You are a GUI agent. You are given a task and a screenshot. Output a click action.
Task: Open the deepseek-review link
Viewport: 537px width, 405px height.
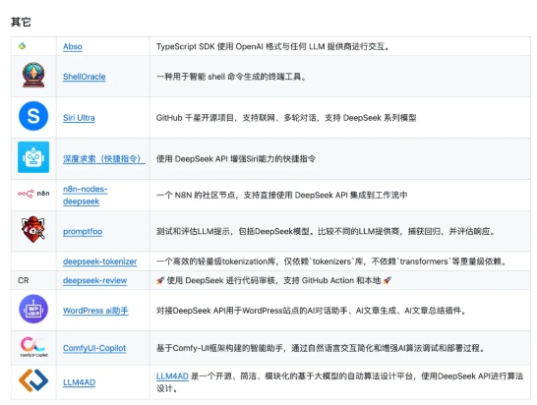point(94,280)
